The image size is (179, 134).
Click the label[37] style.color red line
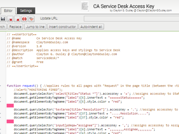(69, 118)
